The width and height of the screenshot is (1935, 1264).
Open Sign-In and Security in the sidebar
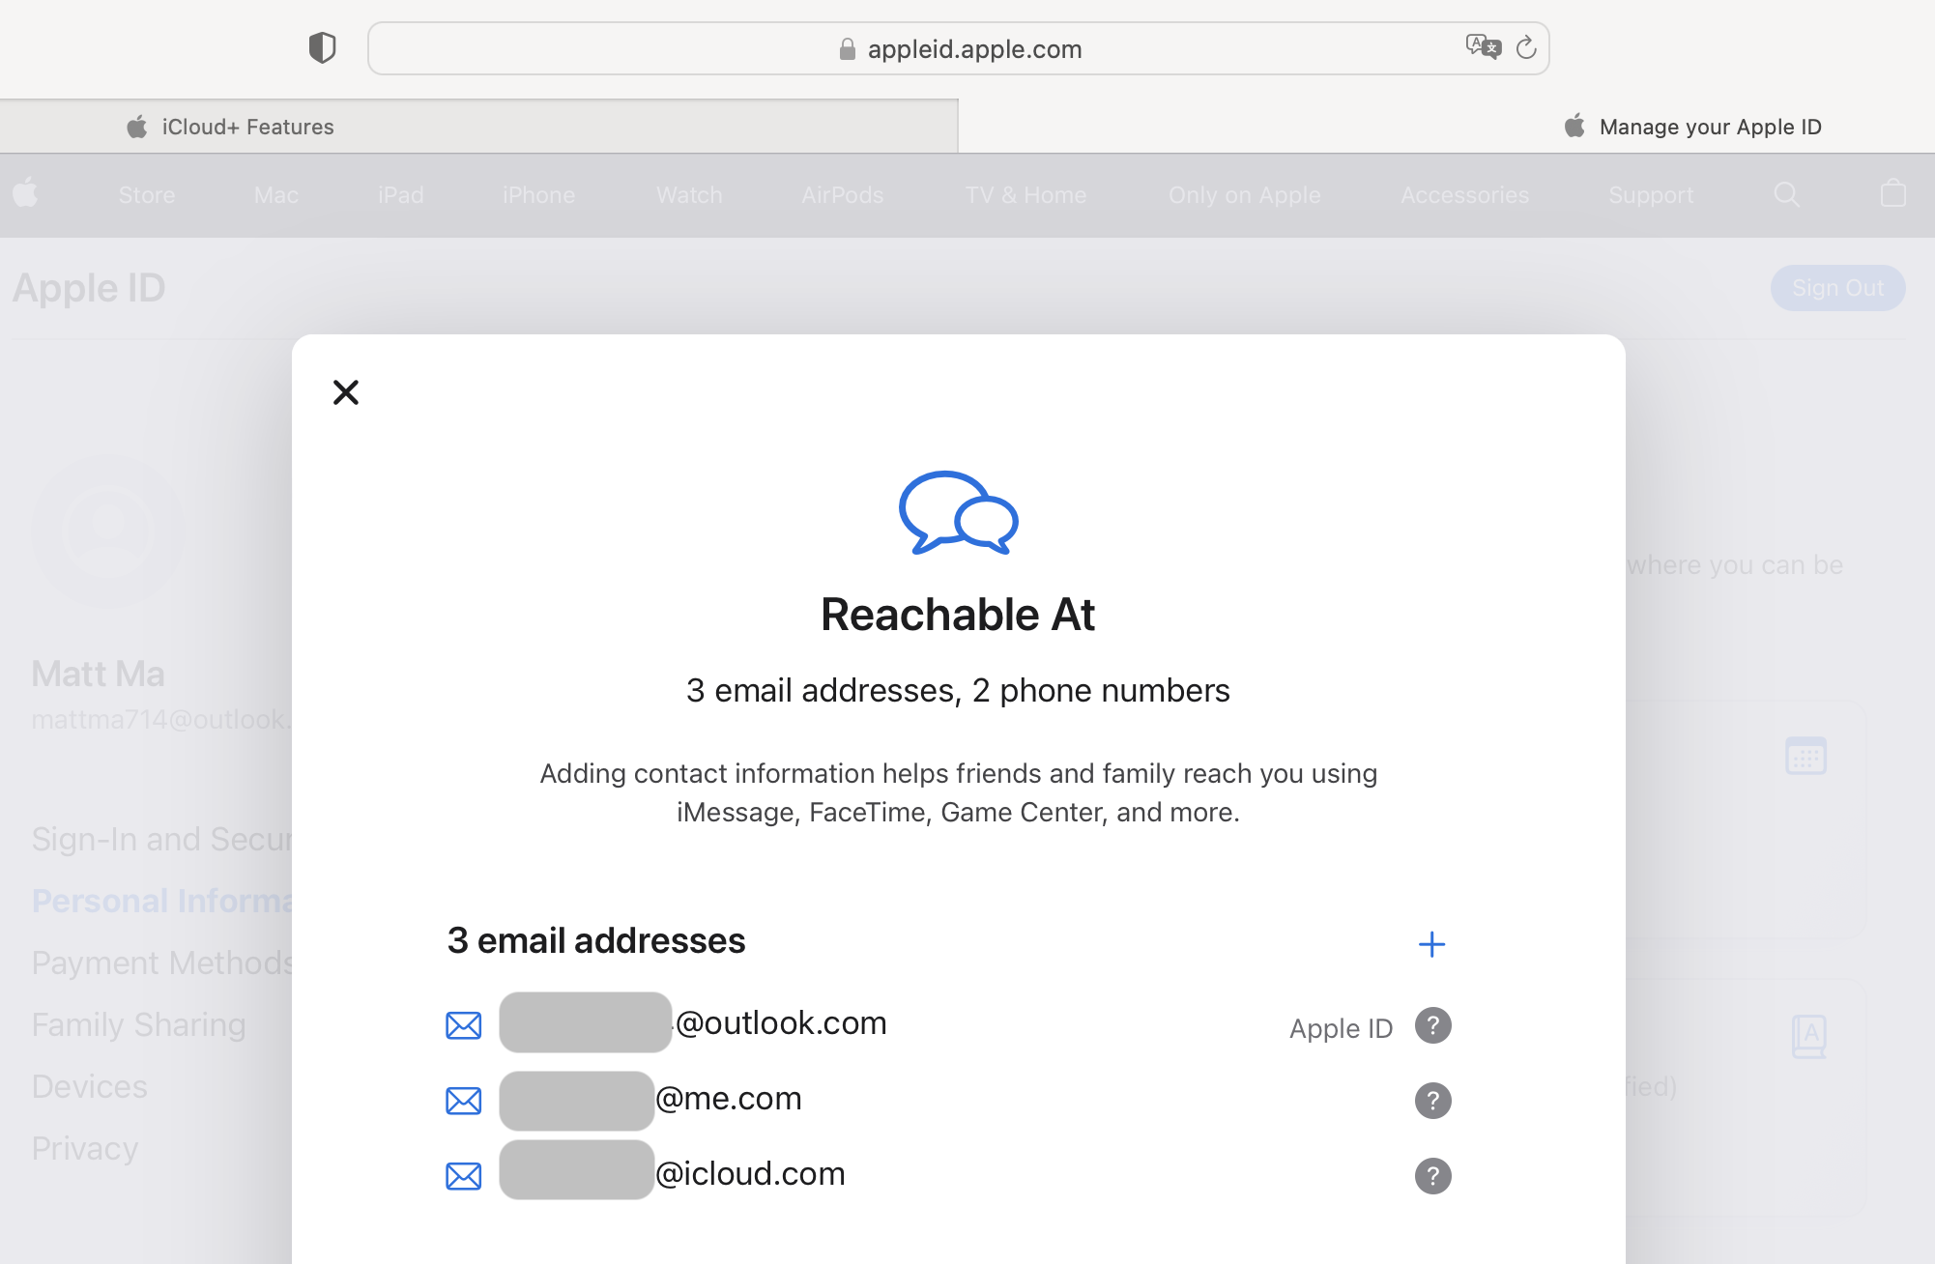click(x=161, y=839)
